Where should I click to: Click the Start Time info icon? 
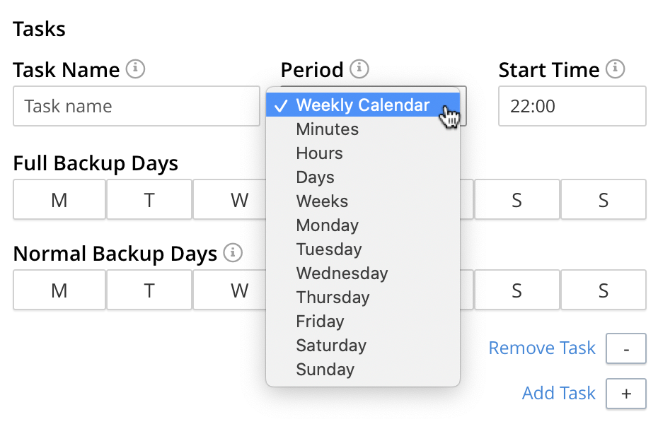pos(616,69)
